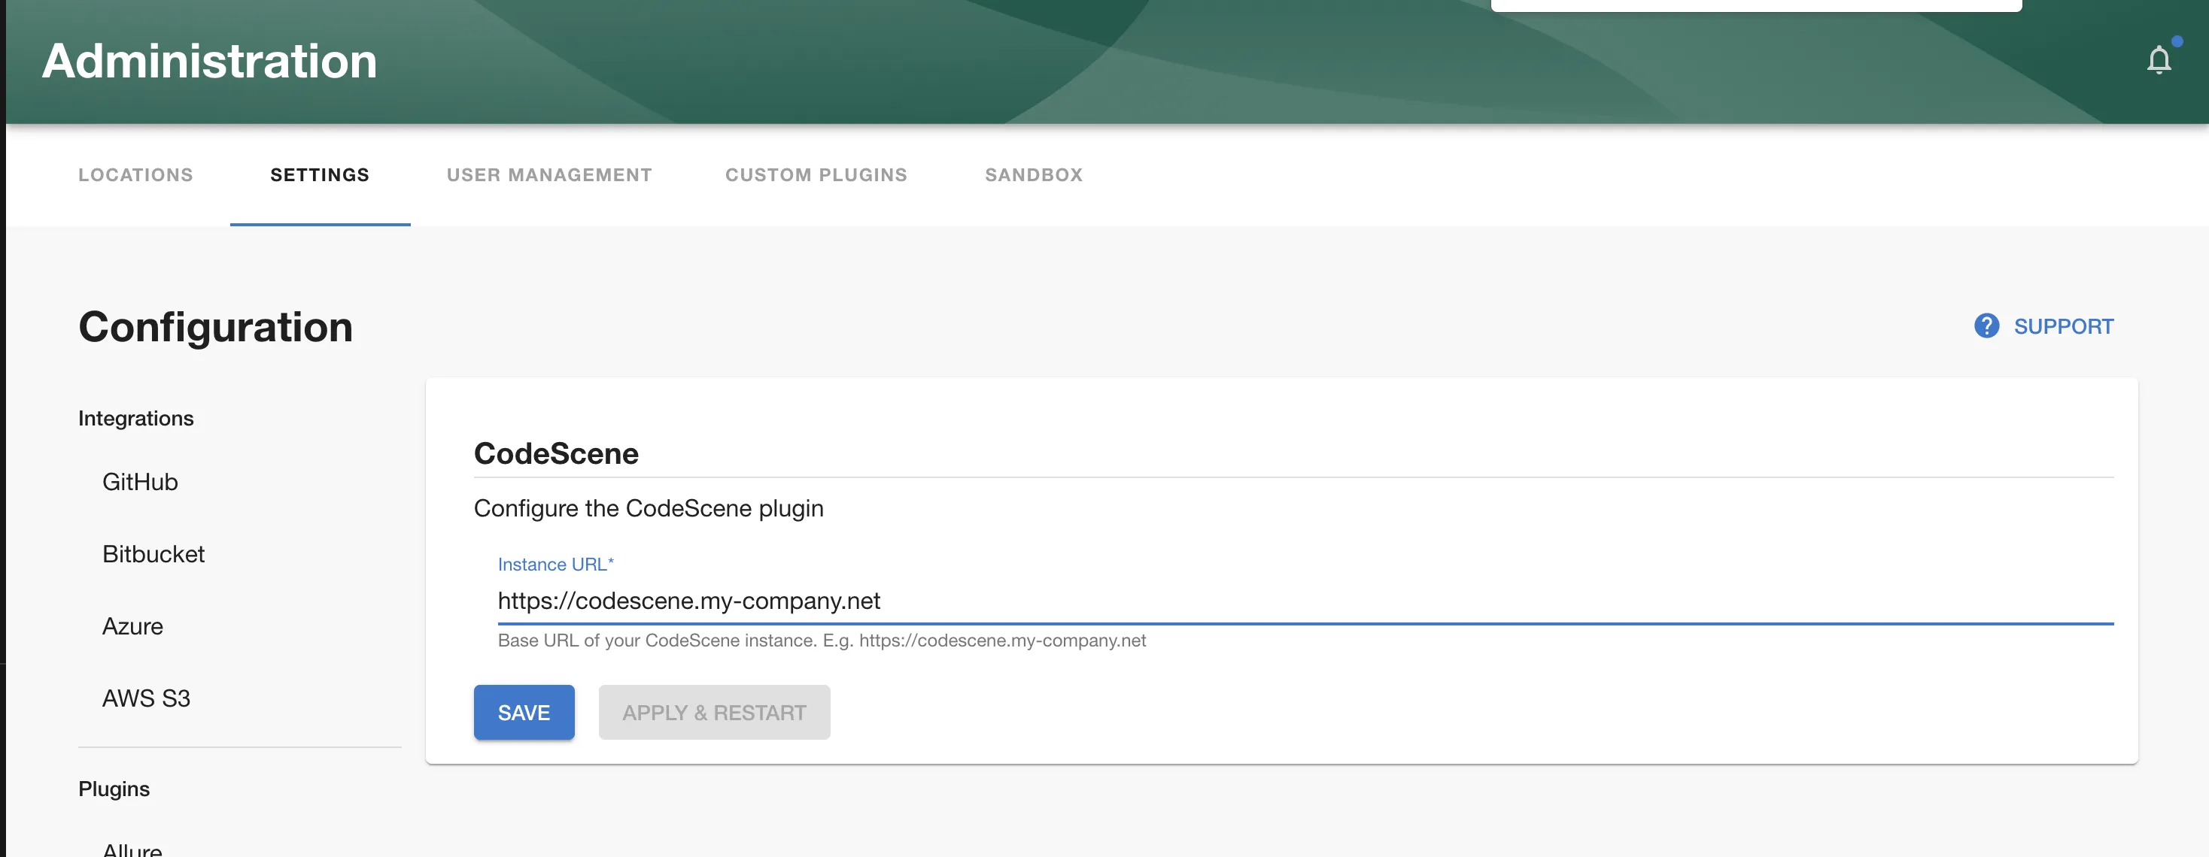Configure the Azure integration
Viewport: 2209px width, 857px height.
tap(133, 625)
